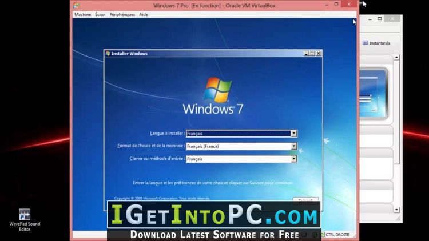Viewport: 429px width, 241px height.
Task: Click the Installer Windows title bar icon
Action: pyautogui.click(x=108, y=53)
